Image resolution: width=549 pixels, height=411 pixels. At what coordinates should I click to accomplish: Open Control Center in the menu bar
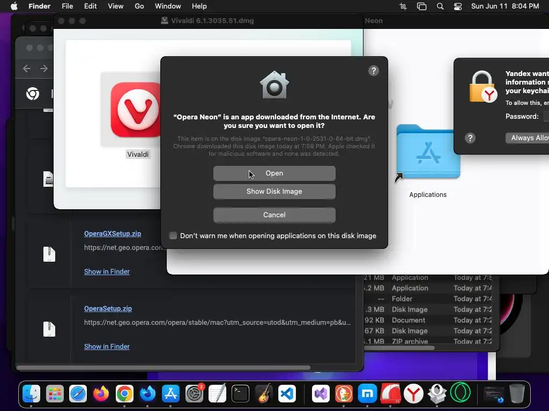(x=458, y=6)
